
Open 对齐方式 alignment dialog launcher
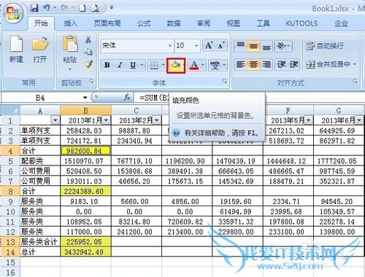tap(356, 82)
